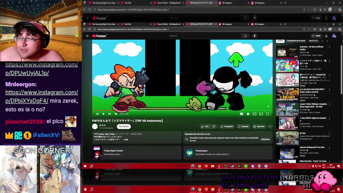Expand the description with ...más

click(125, 139)
